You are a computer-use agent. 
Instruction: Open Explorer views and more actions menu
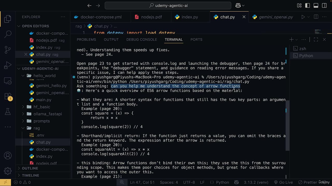pyautogui.click(x=63, y=17)
